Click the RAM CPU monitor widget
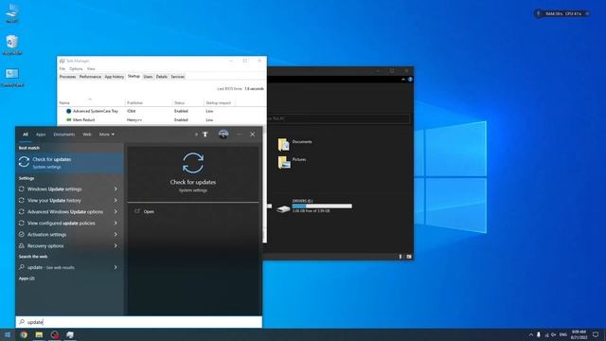The height and width of the screenshot is (341, 606). click(562, 13)
